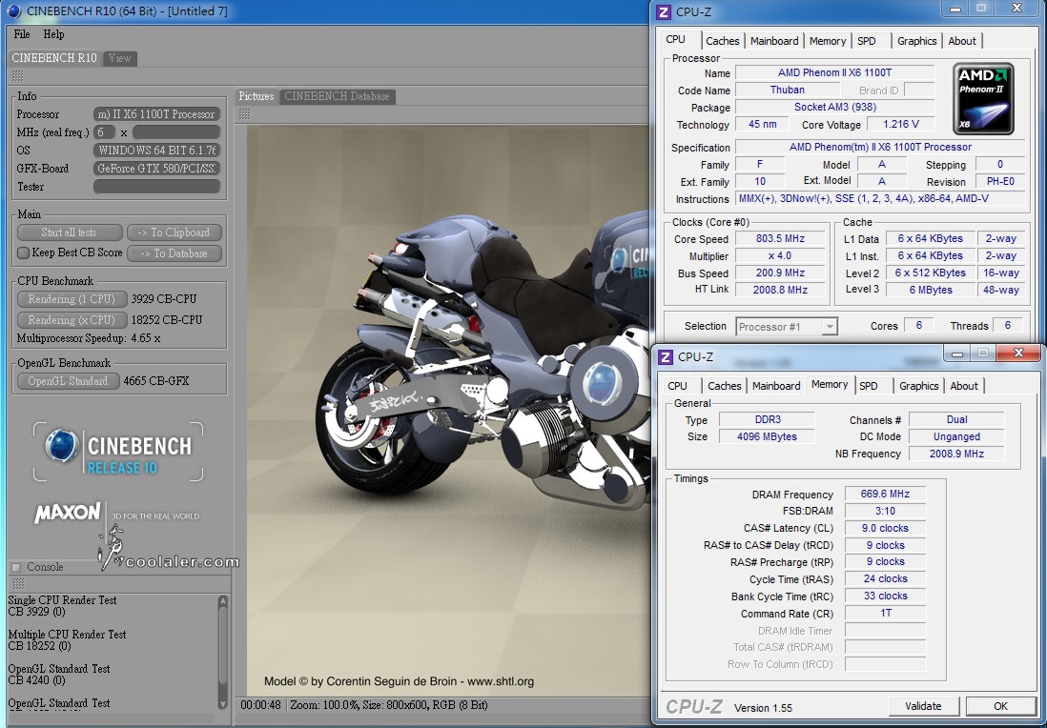Viewport: 1047px width, 728px height.
Task: Open the File menu in Cinebench
Action: [x=22, y=34]
